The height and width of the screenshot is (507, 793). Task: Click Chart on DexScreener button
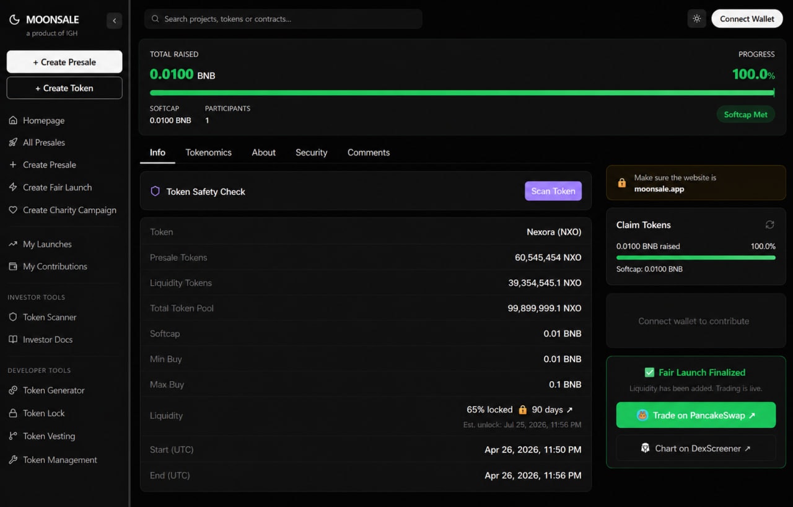tap(696, 448)
